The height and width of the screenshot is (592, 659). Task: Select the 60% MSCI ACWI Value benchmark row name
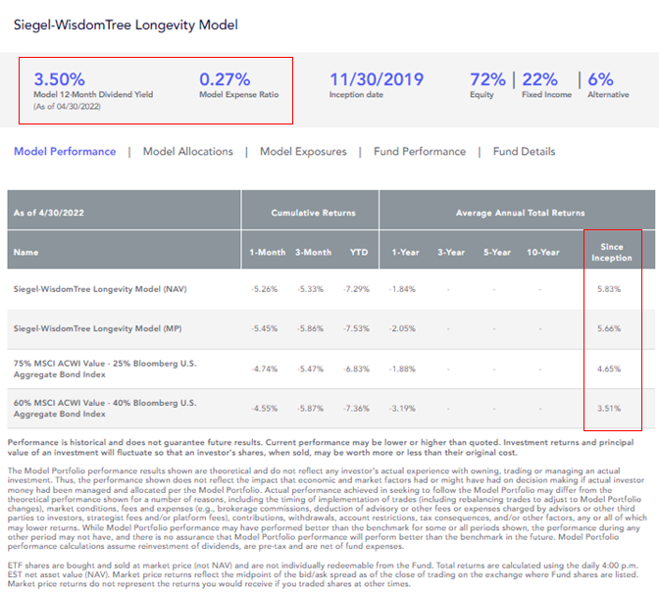pyautogui.click(x=105, y=409)
